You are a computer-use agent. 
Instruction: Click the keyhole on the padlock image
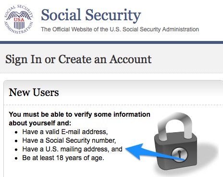point(179,154)
